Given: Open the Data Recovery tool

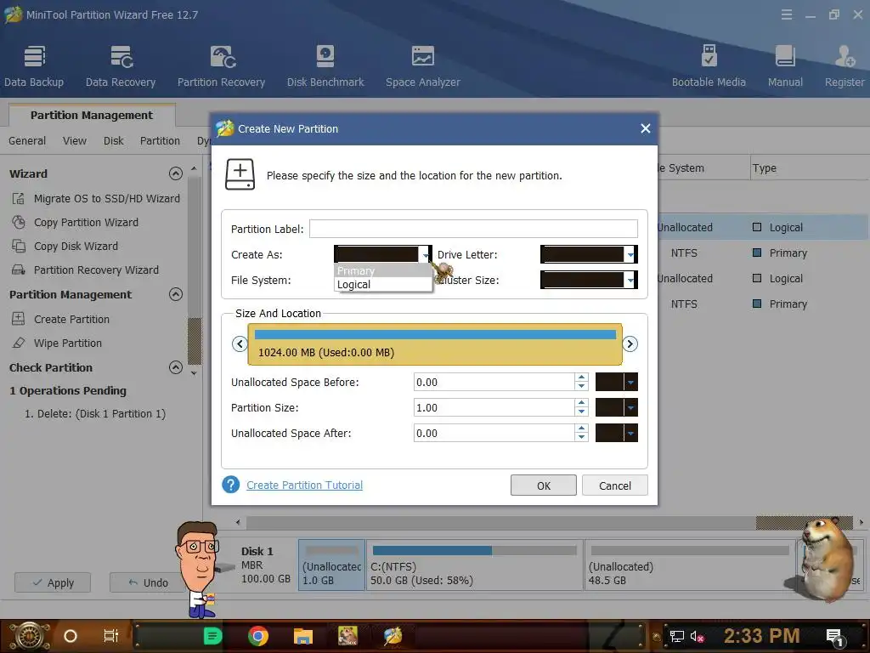Looking at the screenshot, I should tap(121, 66).
